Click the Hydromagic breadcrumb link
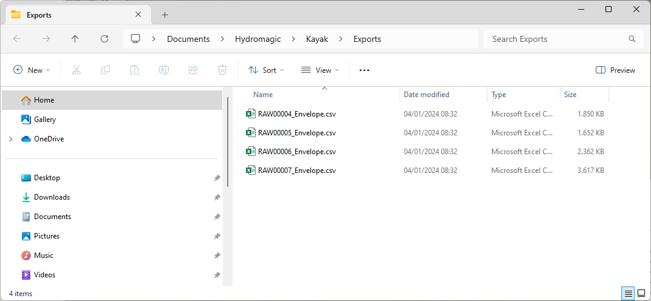Viewport: 651px width, 301px height. pos(257,39)
